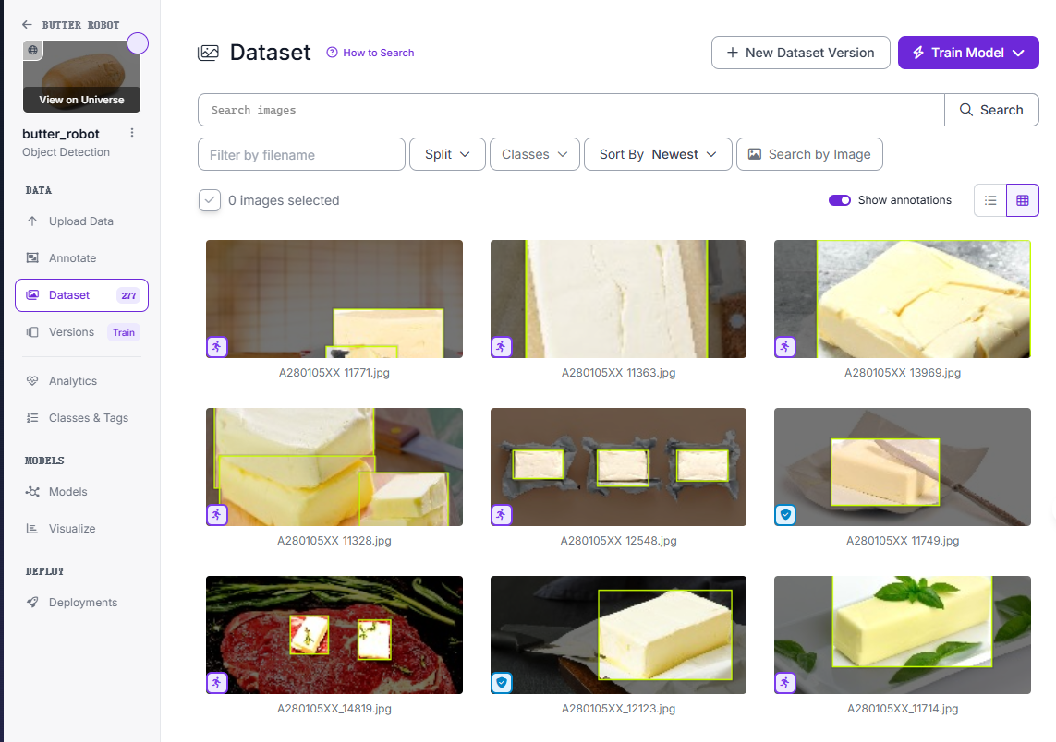This screenshot has width=1056, height=742.
Task: Click the New Dataset Version button
Action: click(x=801, y=53)
